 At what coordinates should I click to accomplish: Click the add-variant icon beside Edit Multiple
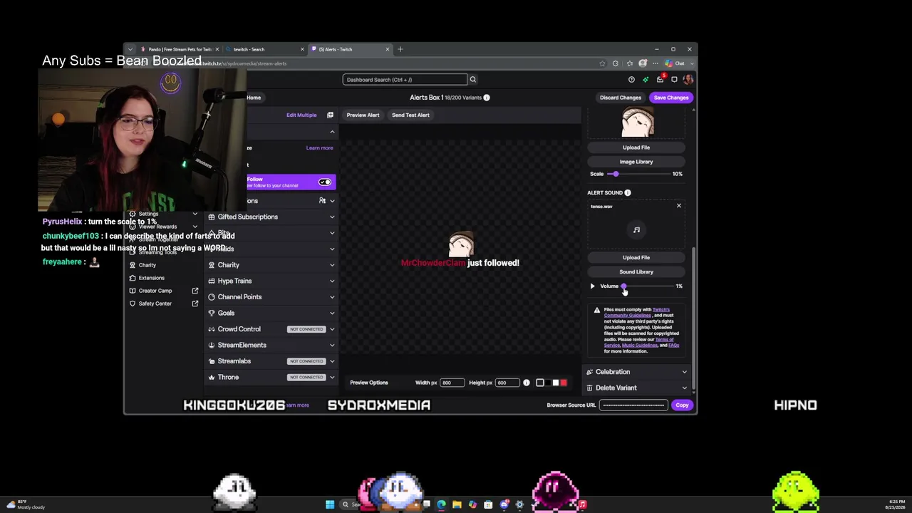pos(330,115)
